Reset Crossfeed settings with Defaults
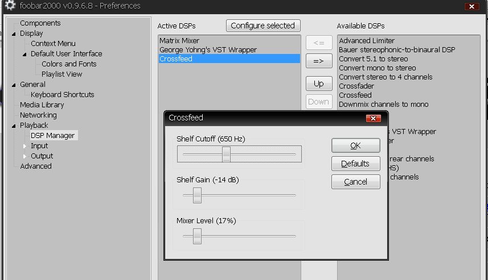 click(x=355, y=164)
